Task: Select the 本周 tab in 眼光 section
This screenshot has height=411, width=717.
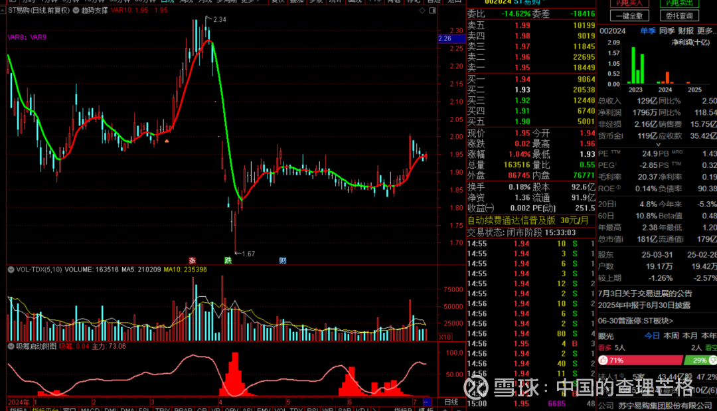Action: tap(671, 336)
